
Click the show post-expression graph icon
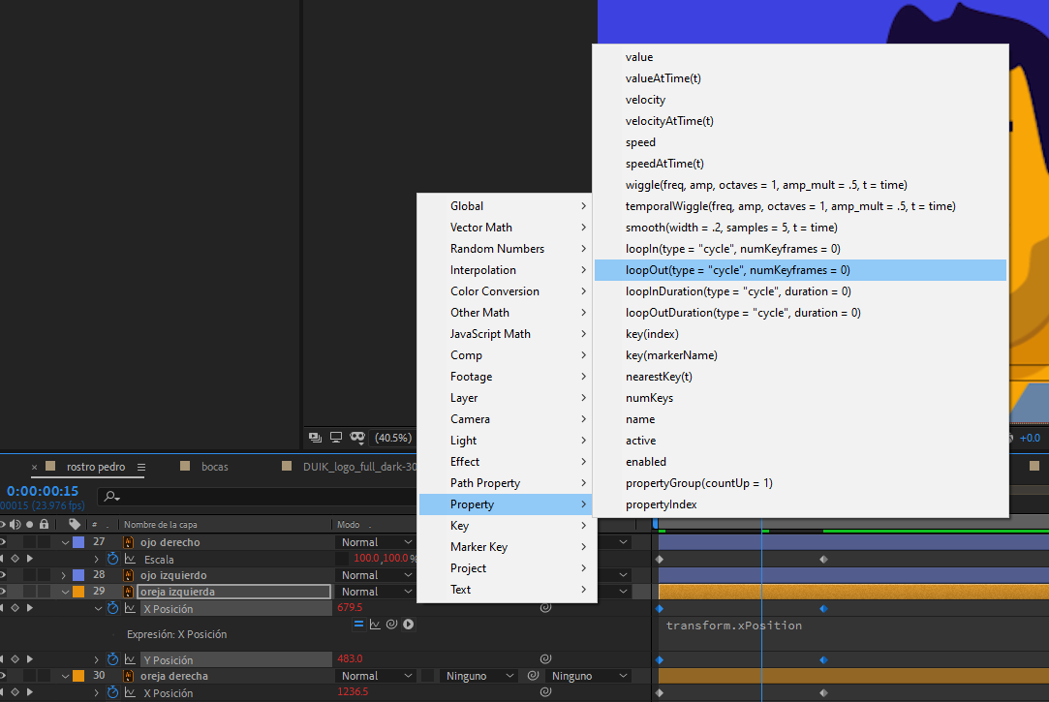click(375, 625)
